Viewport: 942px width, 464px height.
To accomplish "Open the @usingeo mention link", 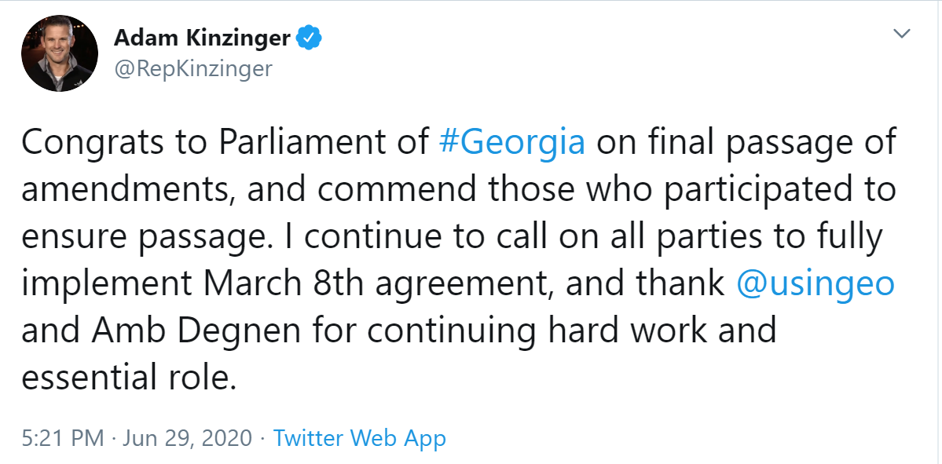I will 816,283.
